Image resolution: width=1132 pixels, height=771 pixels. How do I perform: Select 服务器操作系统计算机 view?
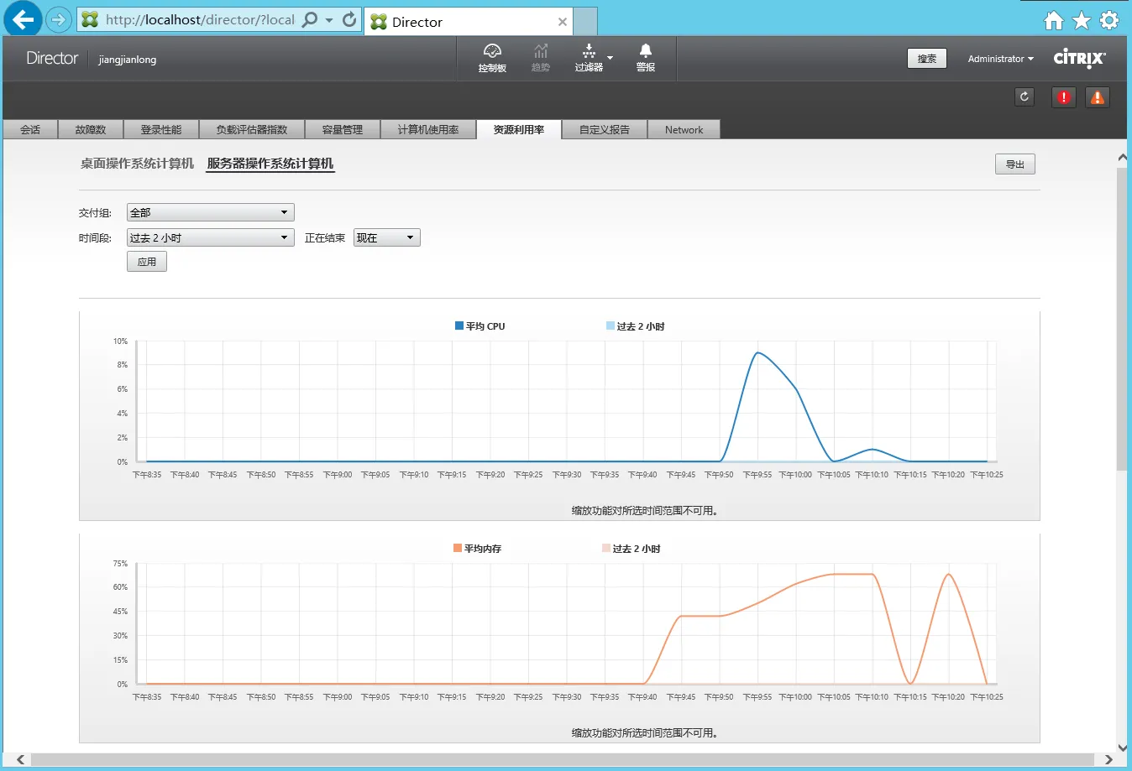click(270, 164)
